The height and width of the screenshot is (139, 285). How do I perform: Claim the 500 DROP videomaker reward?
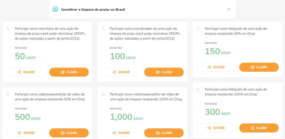tap(69, 133)
